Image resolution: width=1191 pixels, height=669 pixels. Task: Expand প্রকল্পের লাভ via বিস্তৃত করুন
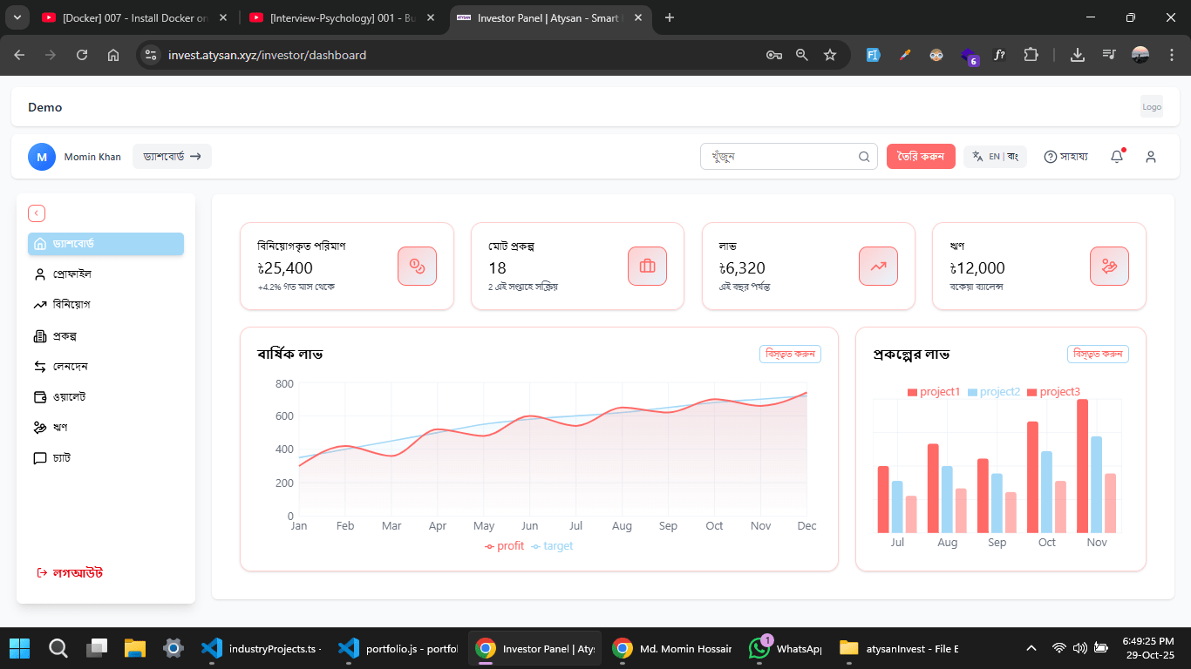tap(1098, 354)
